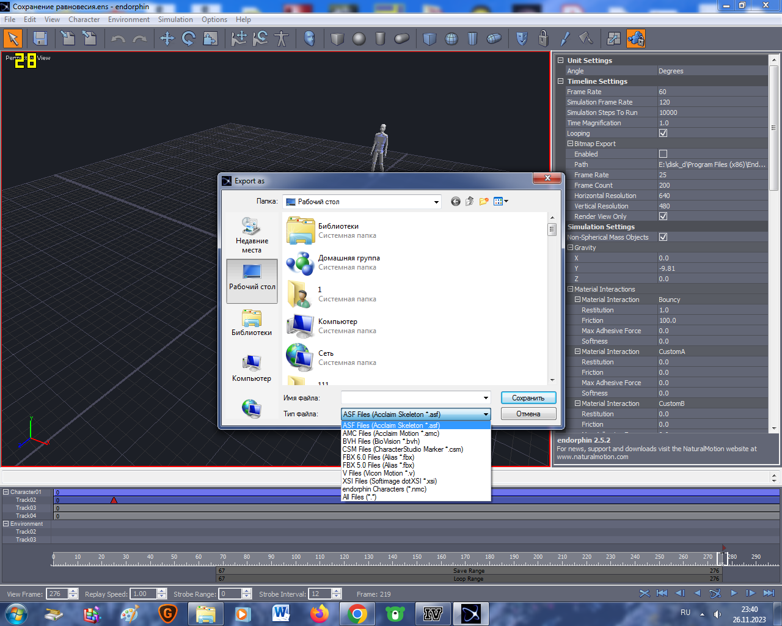
Task: Click the sphere collision object icon
Action: coord(359,39)
